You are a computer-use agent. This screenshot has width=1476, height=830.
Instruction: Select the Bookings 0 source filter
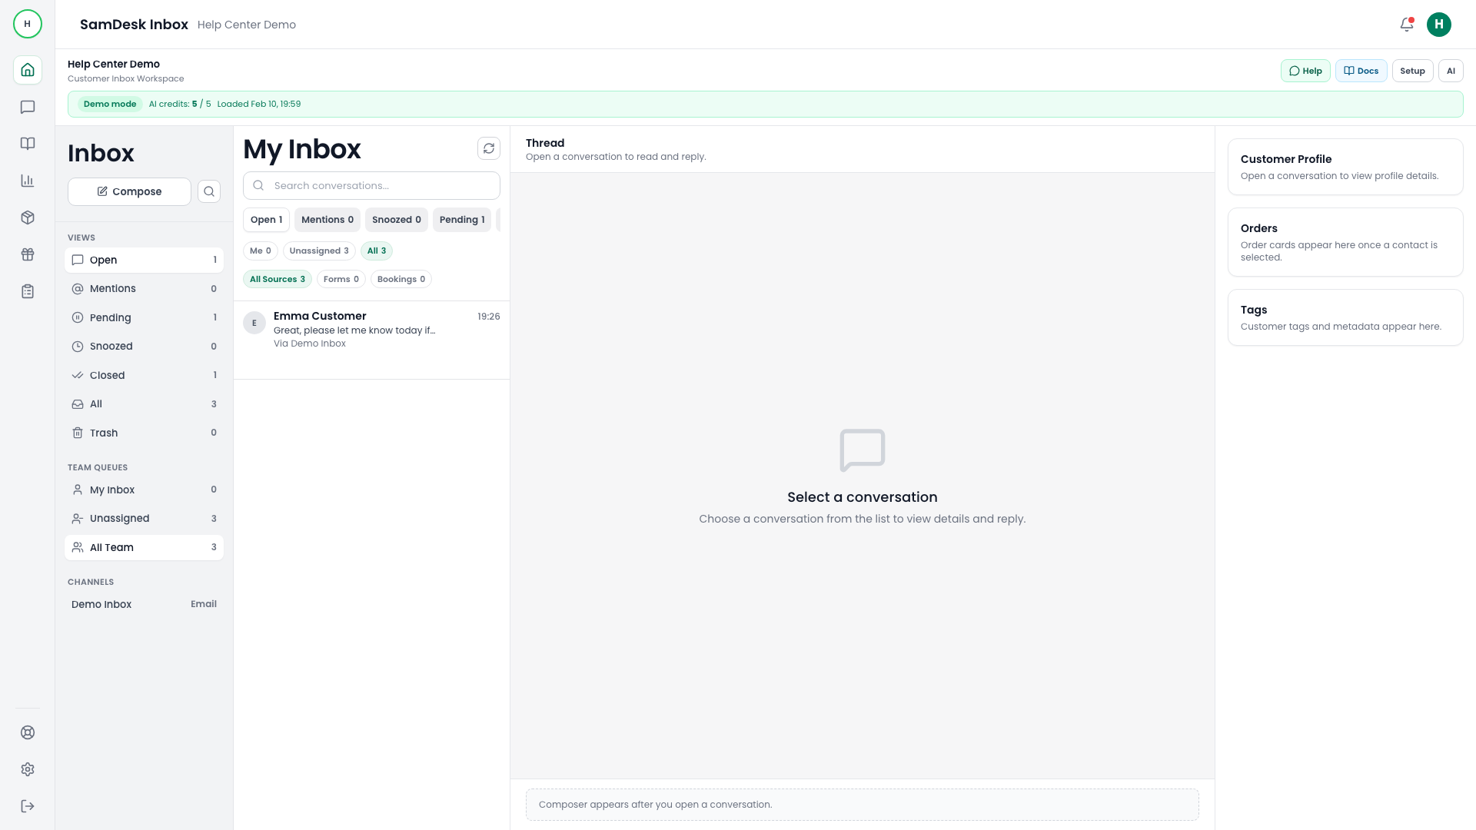pos(400,279)
